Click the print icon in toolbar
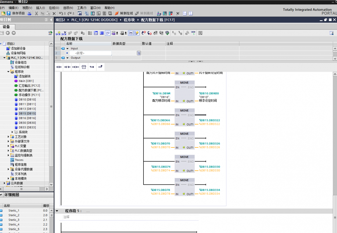This screenshot has height=233, width=337. tap(29, 13)
